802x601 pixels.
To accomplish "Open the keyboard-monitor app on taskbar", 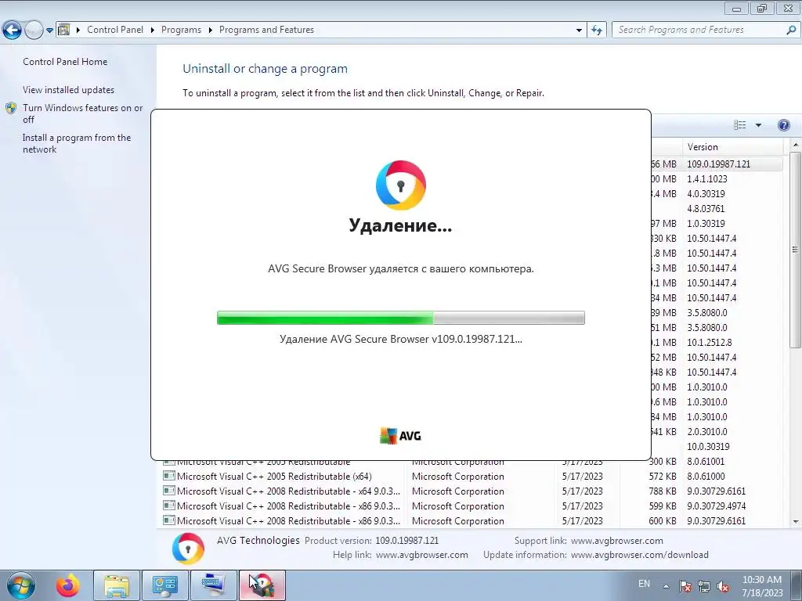I will (x=213, y=585).
